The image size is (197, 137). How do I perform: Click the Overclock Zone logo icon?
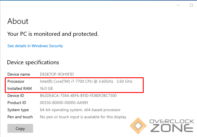pos(138,126)
